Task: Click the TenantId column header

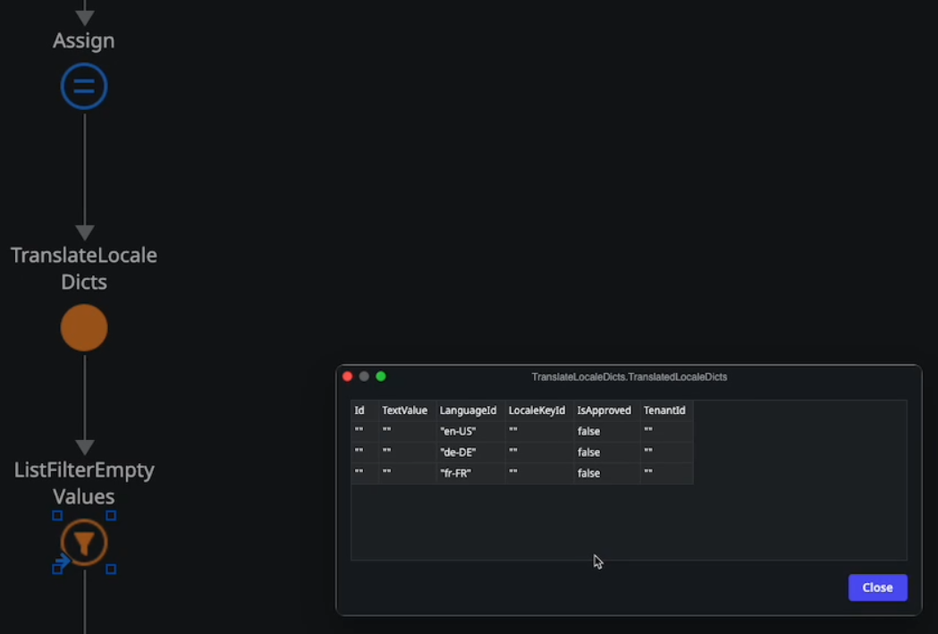Action: tap(664, 410)
